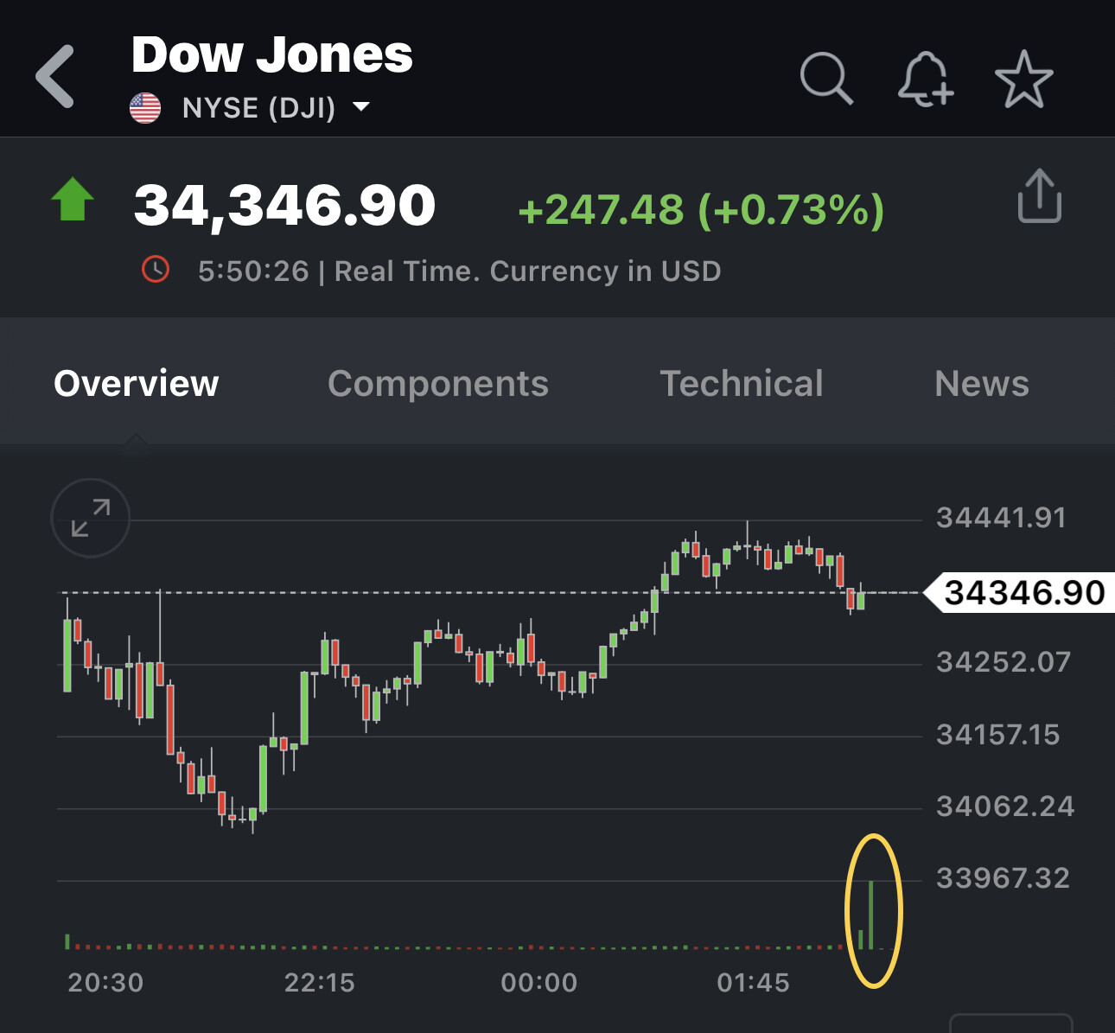
Task: Tap the red clock real-time icon
Action: 156,270
